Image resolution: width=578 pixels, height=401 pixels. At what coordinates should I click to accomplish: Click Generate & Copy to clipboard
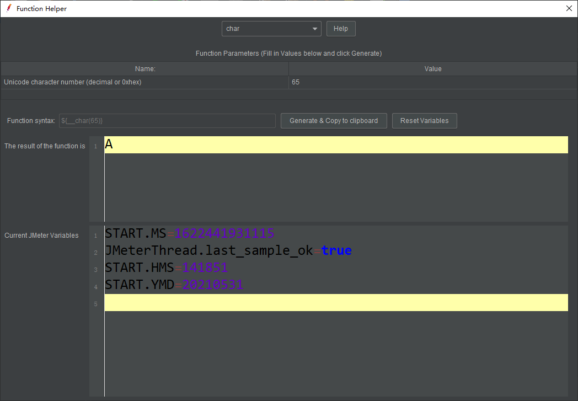pos(334,121)
